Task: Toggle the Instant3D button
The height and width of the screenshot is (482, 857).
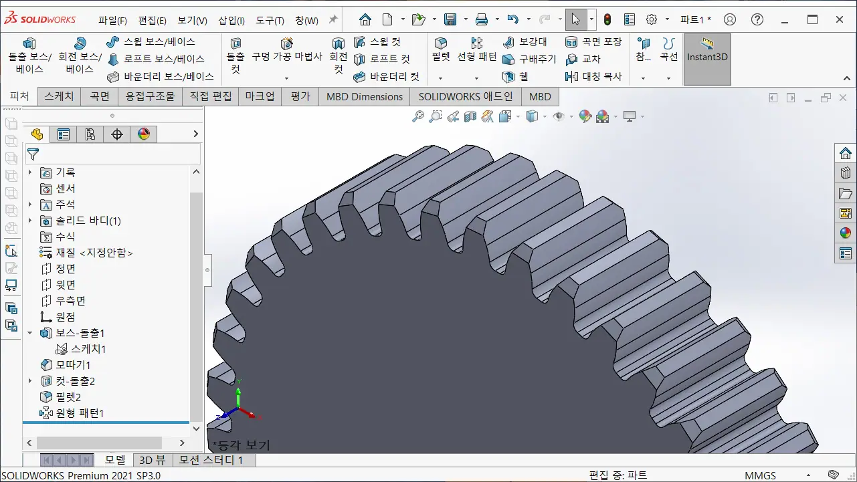Action: pyautogui.click(x=707, y=59)
